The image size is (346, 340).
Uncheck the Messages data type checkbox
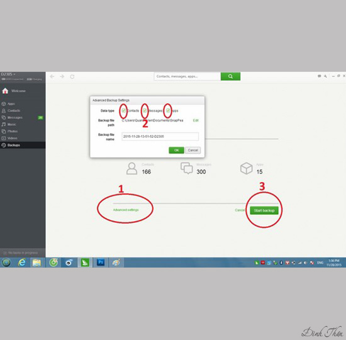click(144, 110)
